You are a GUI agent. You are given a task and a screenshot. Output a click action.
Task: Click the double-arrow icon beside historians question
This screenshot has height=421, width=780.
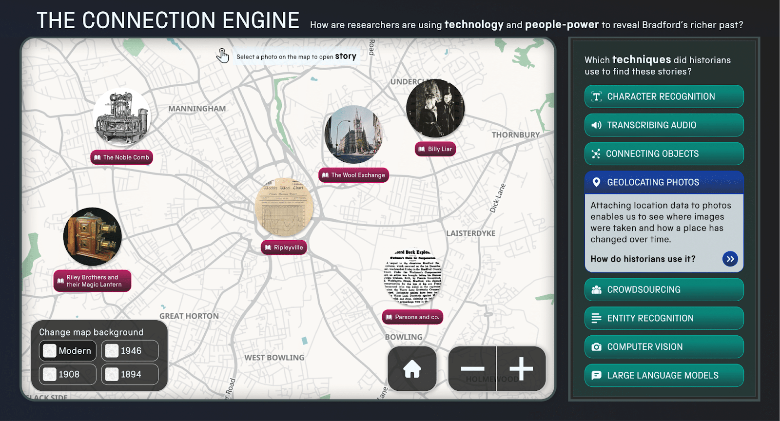[730, 259]
